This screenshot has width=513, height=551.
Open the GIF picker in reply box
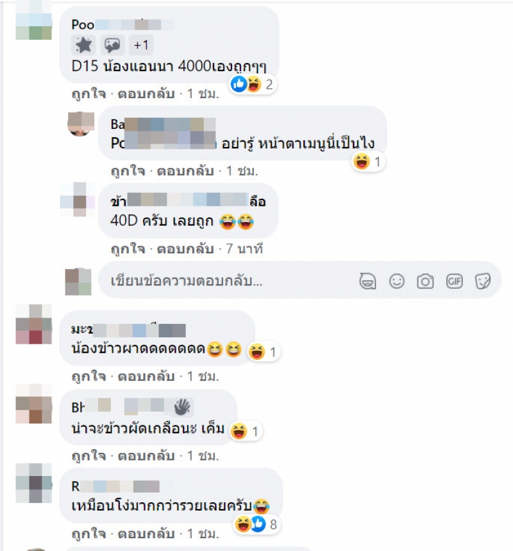(x=454, y=282)
